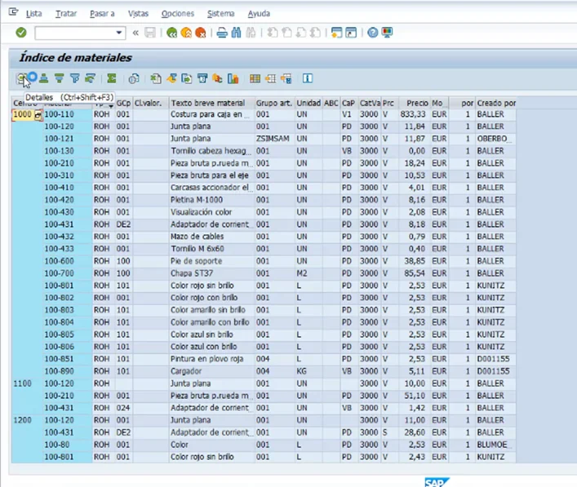Viewport: 577px width, 487px height.
Task: Open the Lista menu
Action: pyautogui.click(x=33, y=14)
